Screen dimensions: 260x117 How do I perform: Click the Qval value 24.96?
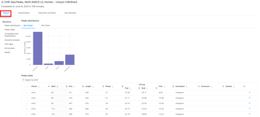point(144,98)
